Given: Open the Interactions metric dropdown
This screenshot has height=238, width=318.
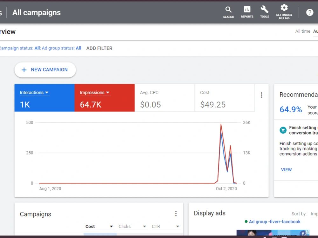Looking at the screenshot, I should (34, 92).
